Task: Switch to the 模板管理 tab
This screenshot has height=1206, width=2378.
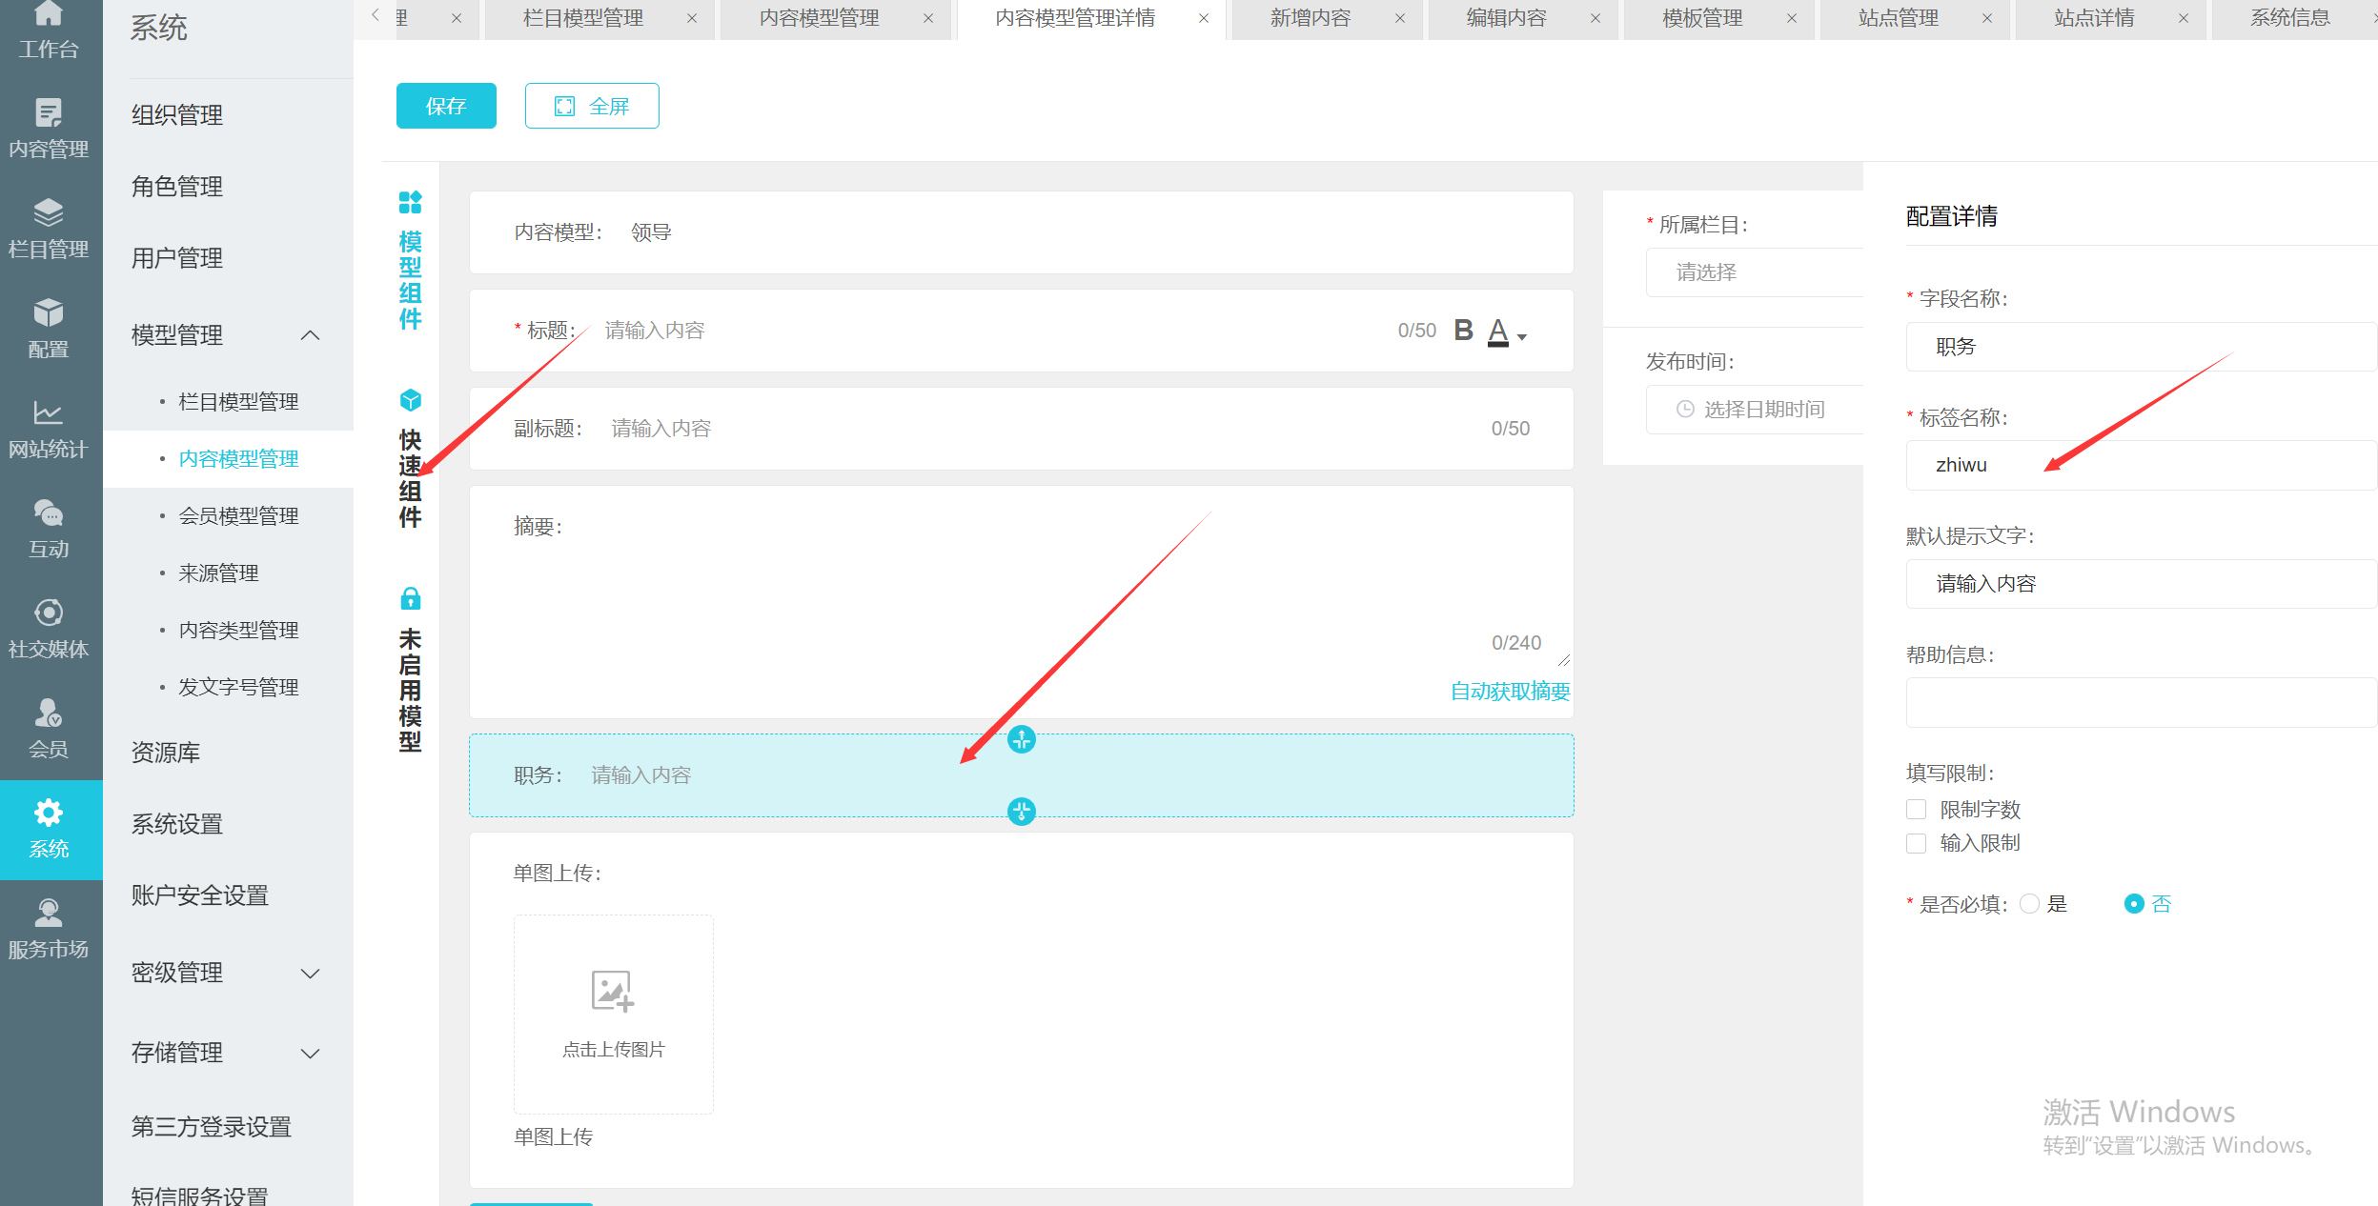Action: pos(1701,18)
